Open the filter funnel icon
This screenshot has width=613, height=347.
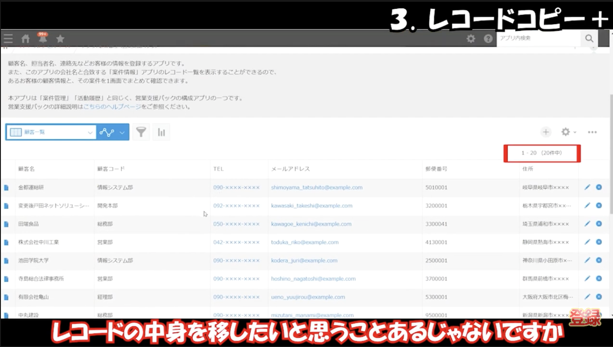coord(141,131)
